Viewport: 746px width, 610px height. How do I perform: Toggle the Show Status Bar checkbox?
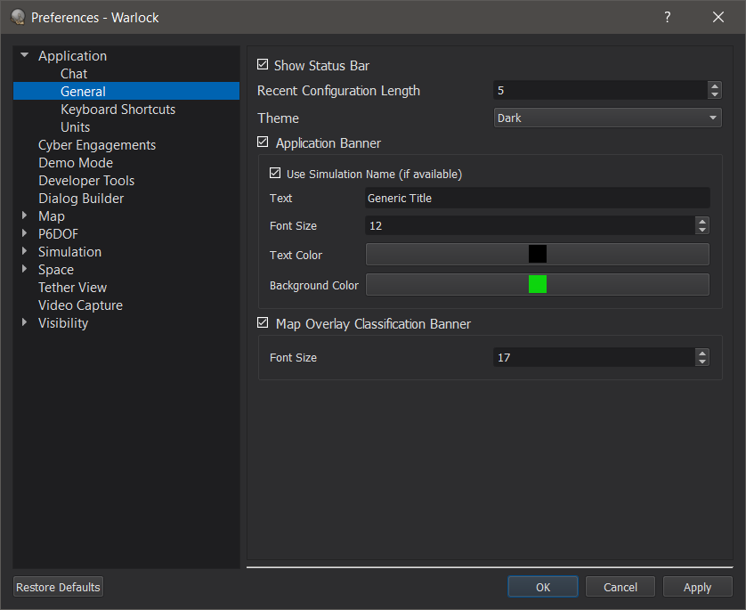[263, 64]
